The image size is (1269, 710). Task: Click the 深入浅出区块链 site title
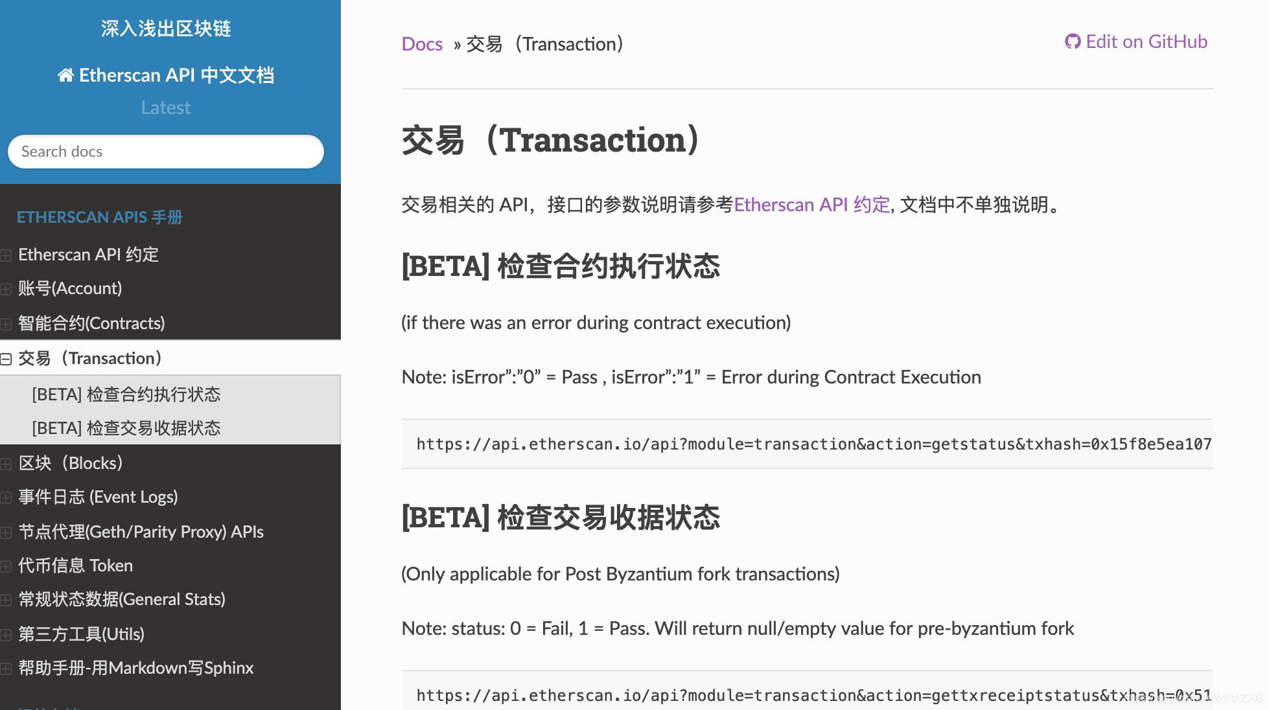pyautogui.click(x=166, y=29)
